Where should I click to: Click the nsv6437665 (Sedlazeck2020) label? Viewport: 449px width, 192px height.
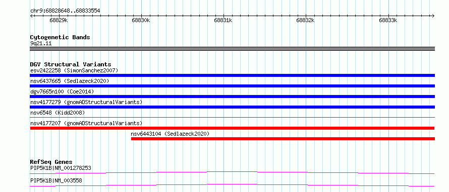[70, 81]
